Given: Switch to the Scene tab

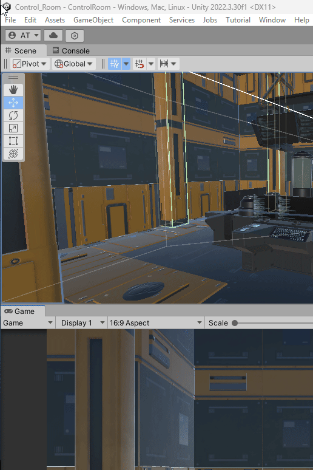Looking at the screenshot, I should [24, 50].
